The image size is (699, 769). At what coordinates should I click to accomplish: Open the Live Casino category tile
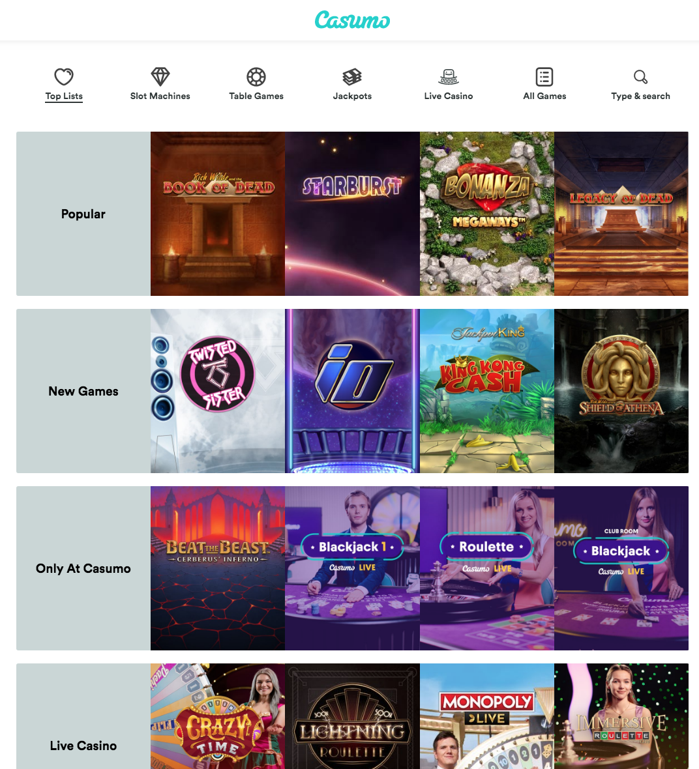[83, 716]
